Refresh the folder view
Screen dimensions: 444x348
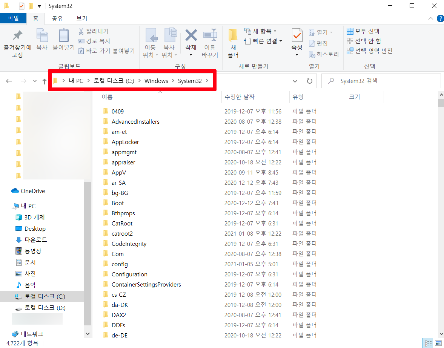pyautogui.click(x=309, y=81)
